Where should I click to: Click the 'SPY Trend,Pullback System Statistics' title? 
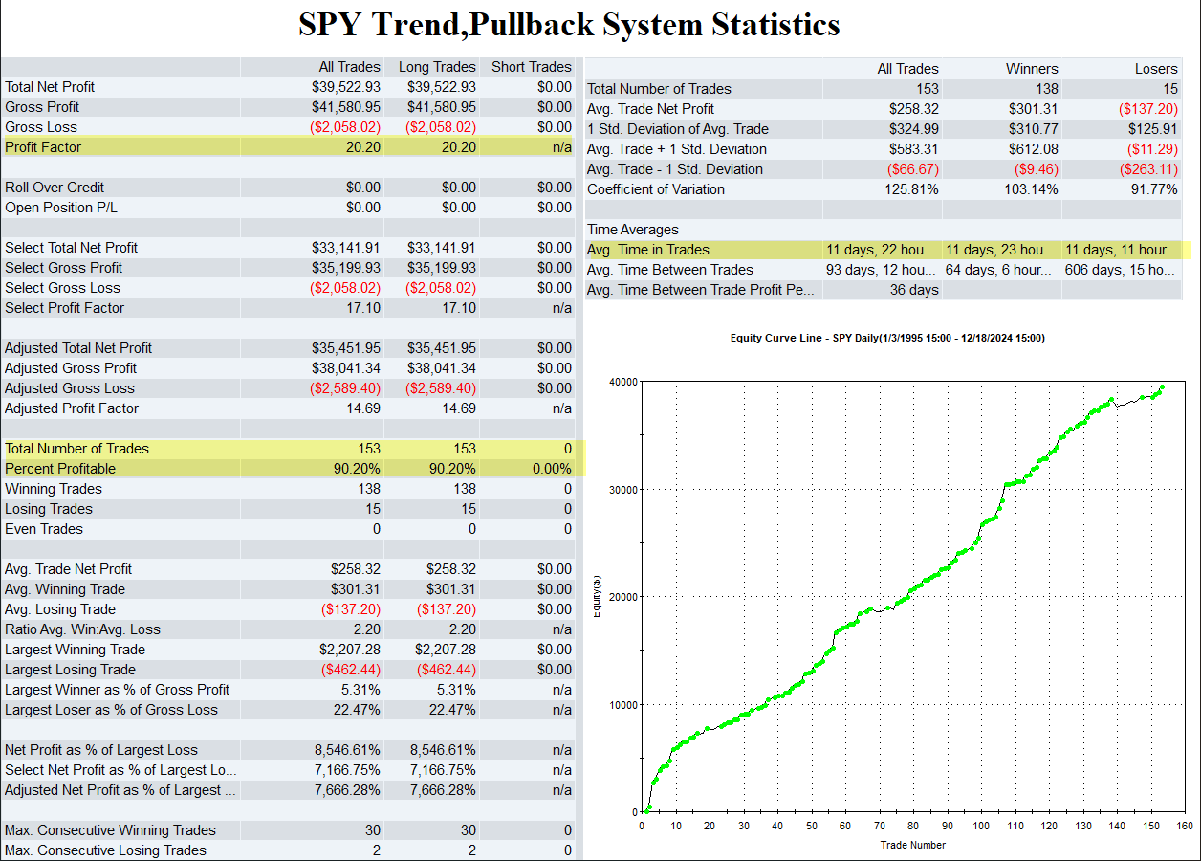coord(569,25)
